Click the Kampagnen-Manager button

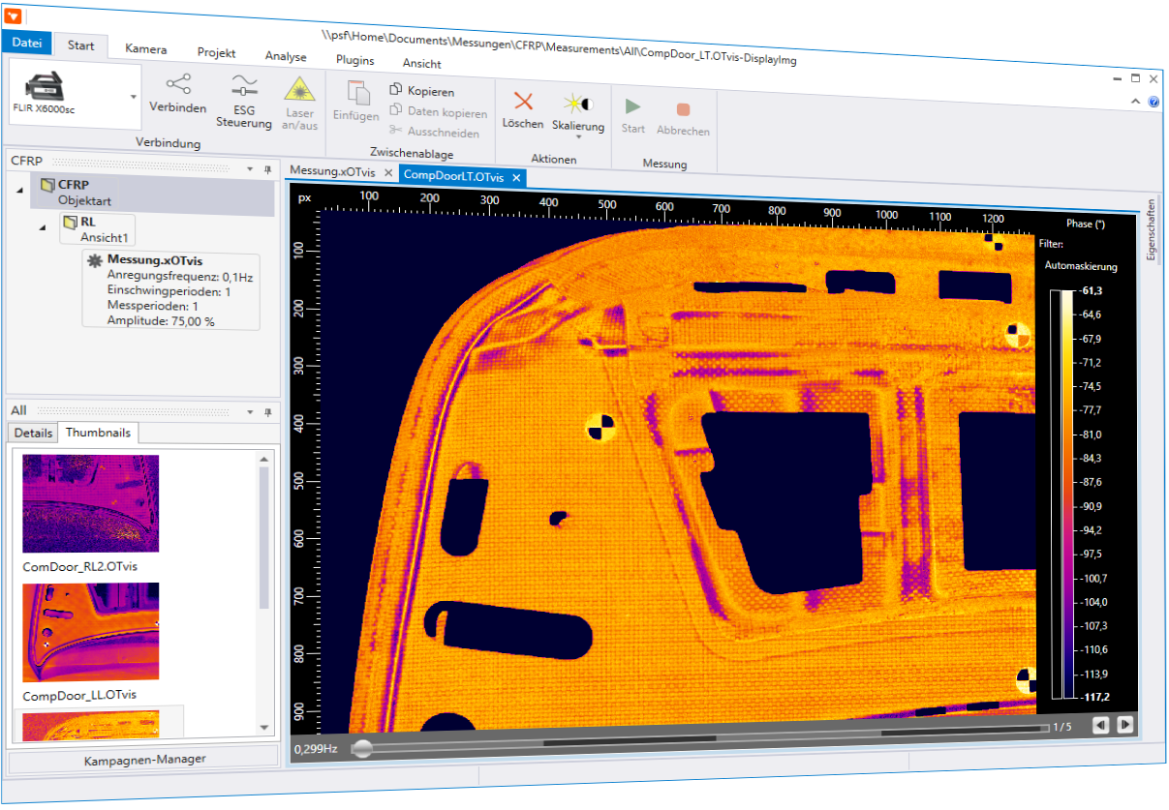144,759
